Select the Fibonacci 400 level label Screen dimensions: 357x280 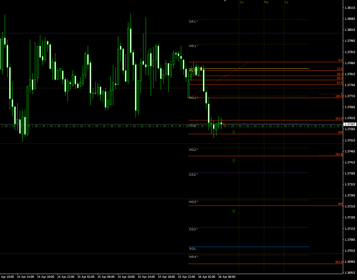340,204
